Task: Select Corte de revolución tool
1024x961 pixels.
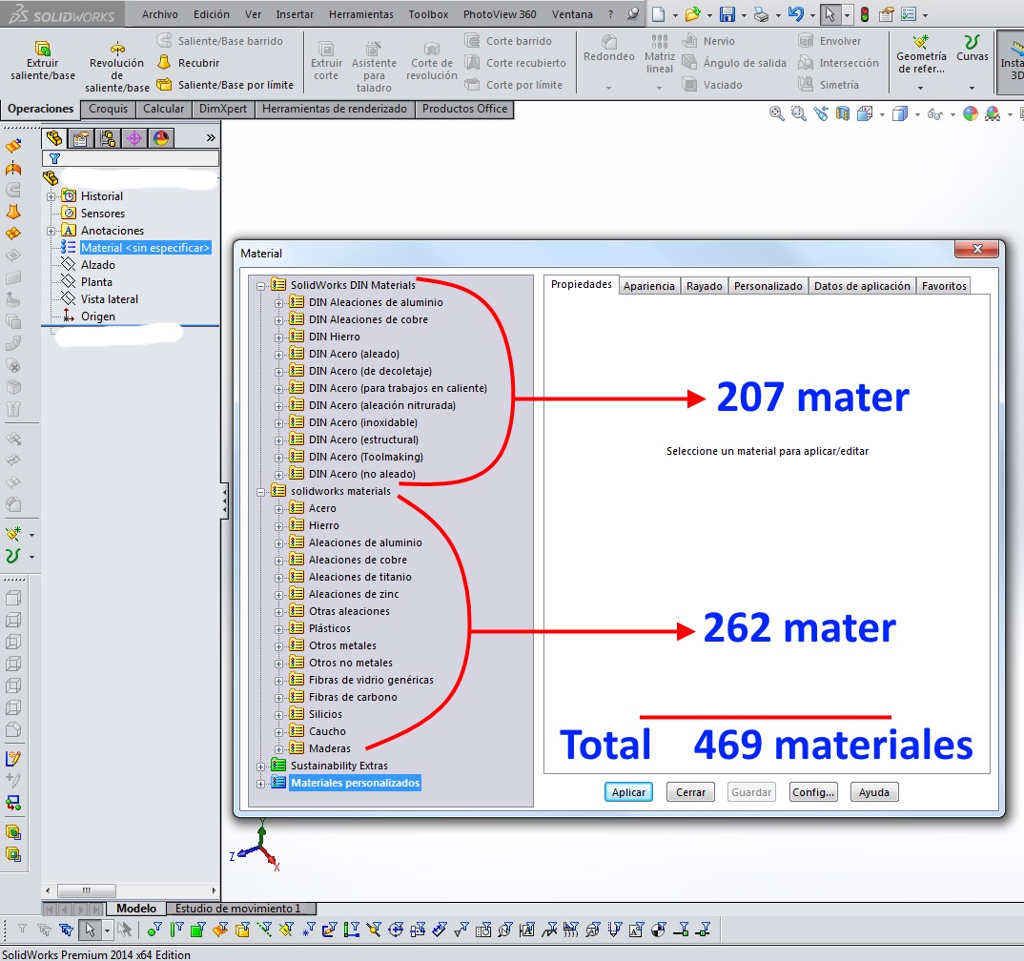Action: point(432,61)
